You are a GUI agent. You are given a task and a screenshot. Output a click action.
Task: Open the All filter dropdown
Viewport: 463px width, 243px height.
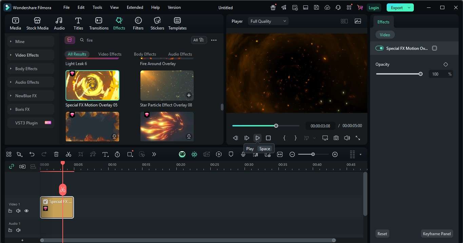198,40
